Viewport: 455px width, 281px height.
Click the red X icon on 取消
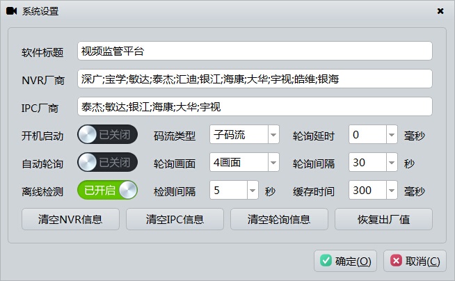396,260
